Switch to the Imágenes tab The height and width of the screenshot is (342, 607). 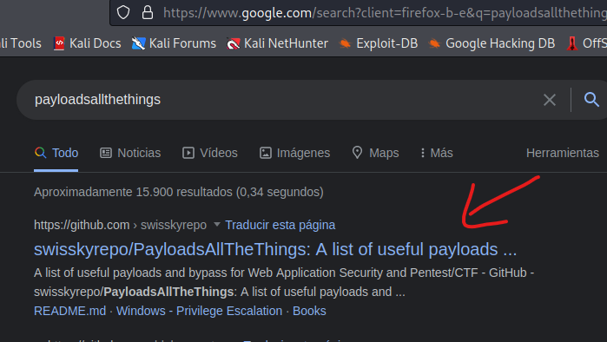pyautogui.click(x=294, y=153)
